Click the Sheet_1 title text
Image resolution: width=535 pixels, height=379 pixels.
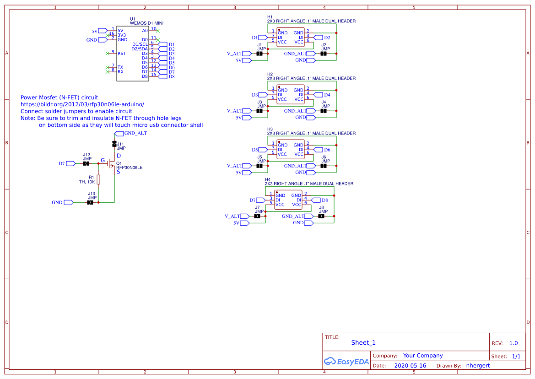click(x=363, y=342)
